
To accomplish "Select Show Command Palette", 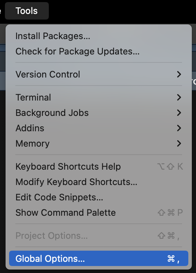I will [99, 212].
